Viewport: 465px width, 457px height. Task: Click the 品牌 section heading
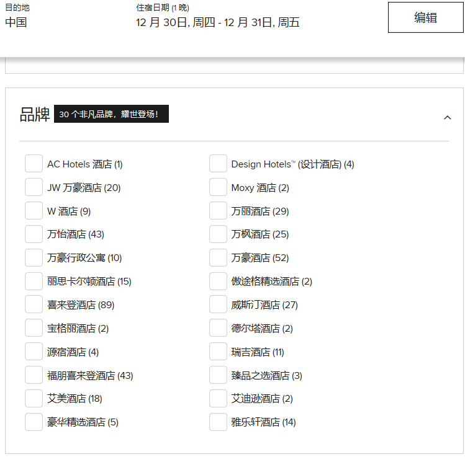34,114
